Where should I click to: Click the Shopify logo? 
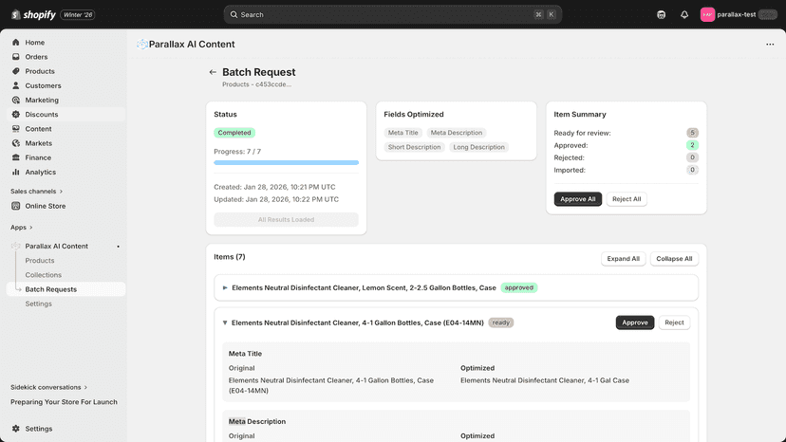(x=33, y=14)
